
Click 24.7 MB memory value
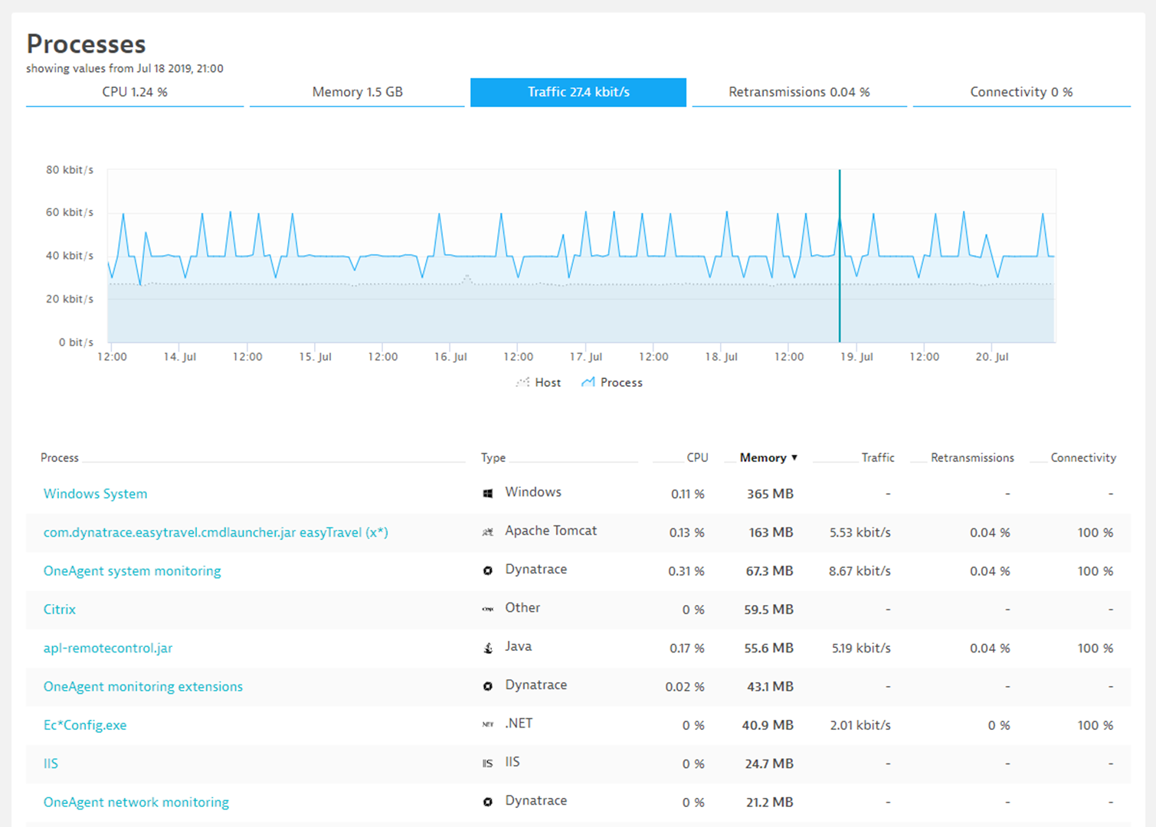click(x=769, y=763)
